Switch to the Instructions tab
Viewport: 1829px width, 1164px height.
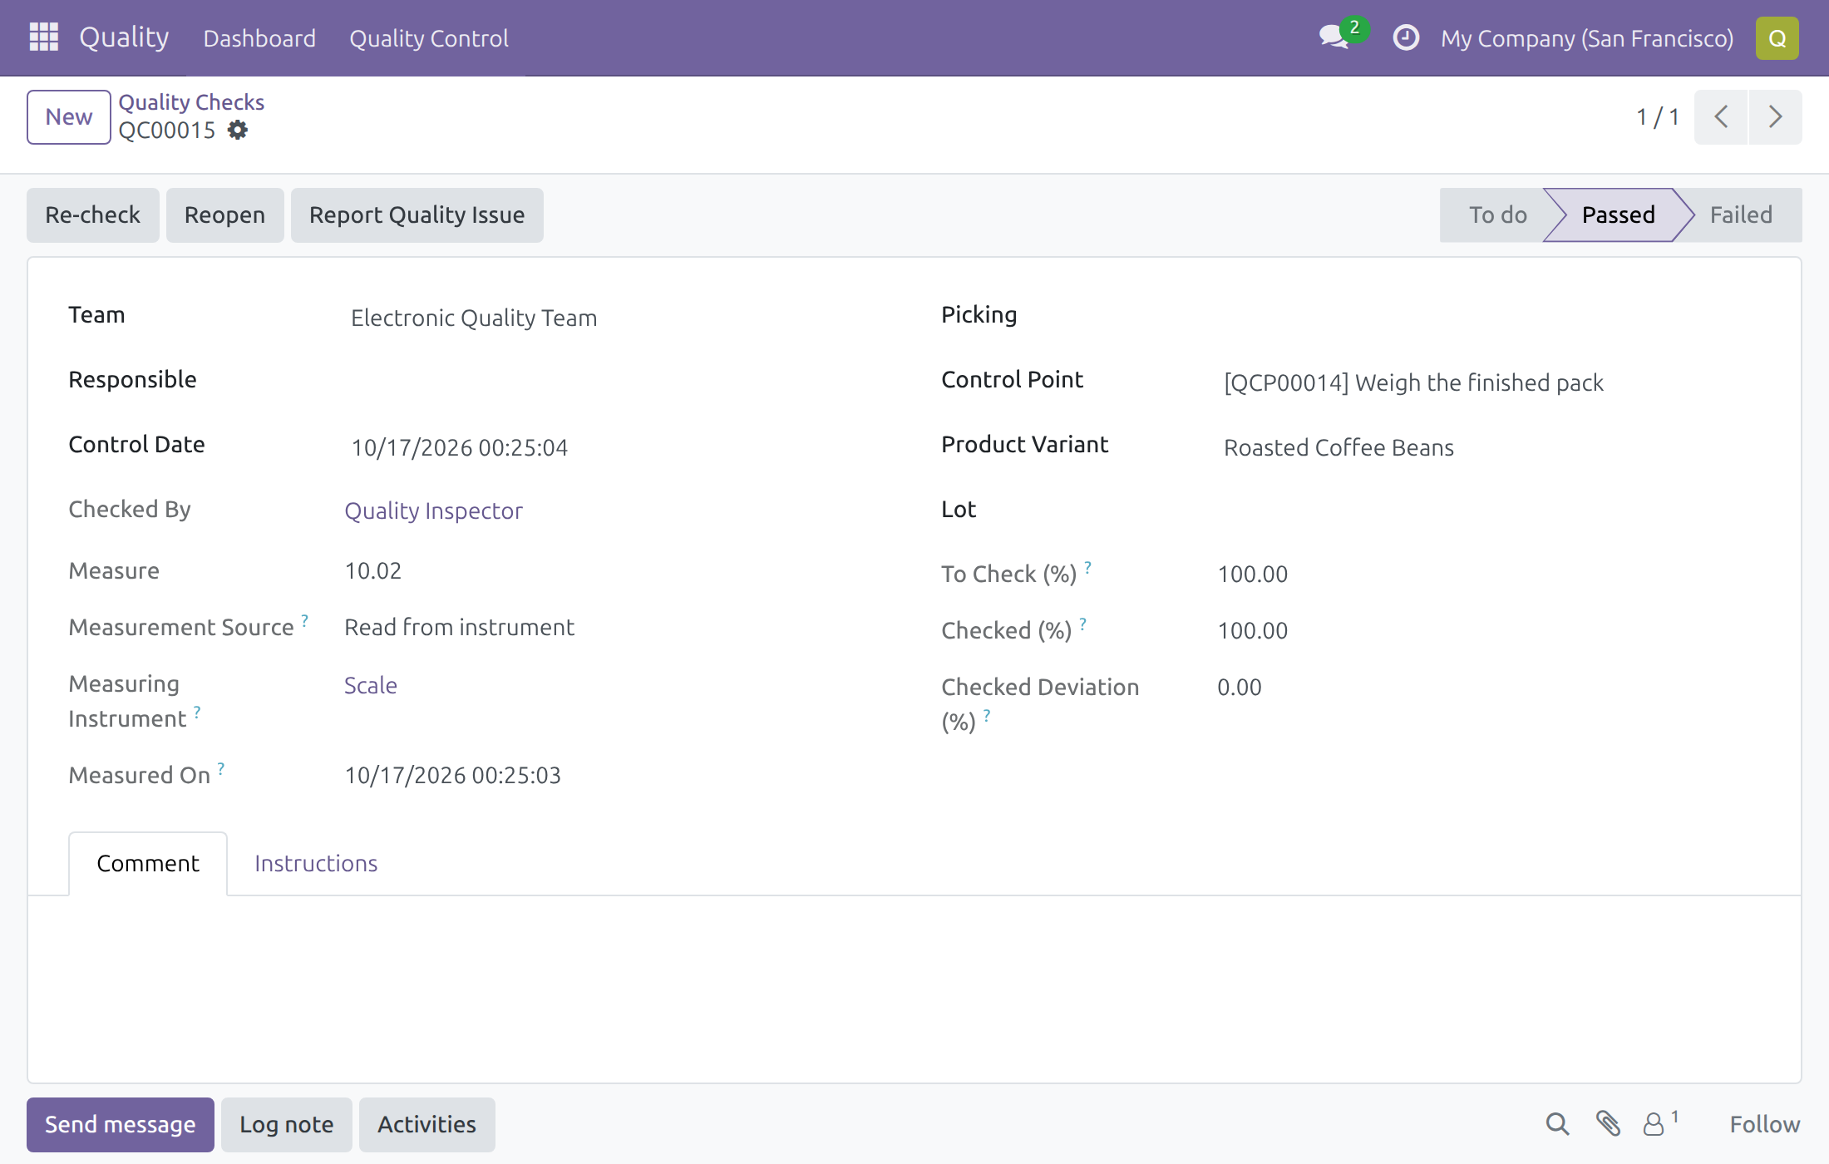316,864
